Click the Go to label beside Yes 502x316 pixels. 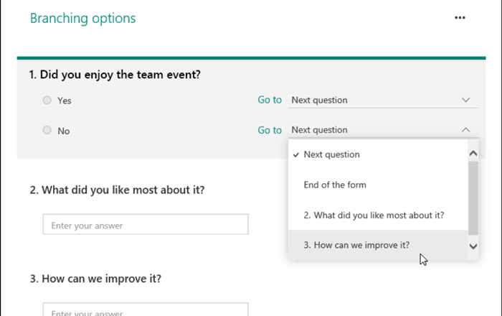(x=270, y=100)
